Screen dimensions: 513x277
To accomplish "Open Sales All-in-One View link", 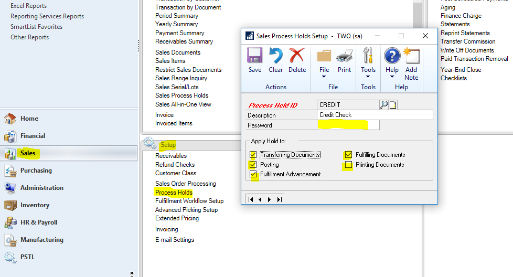I will [183, 104].
